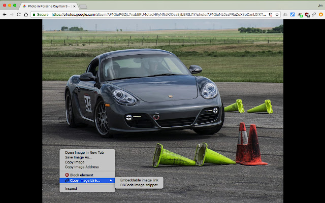This screenshot has width=325, height=203.
Task: Reload the page with the refresh icon
Action: (19, 15)
